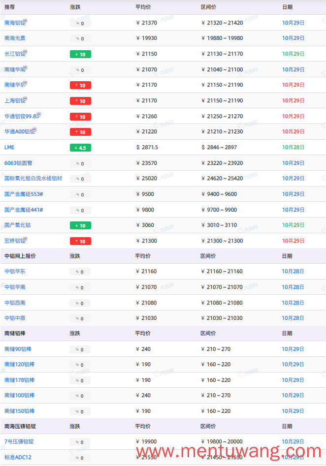Click the small badge icon beside 长江铝锭
The width and height of the screenshot is (326, 466).
[x=25, y=52]
